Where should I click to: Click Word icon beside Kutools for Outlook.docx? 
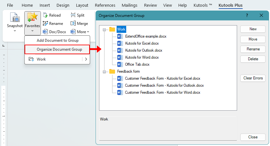point(120,50)
